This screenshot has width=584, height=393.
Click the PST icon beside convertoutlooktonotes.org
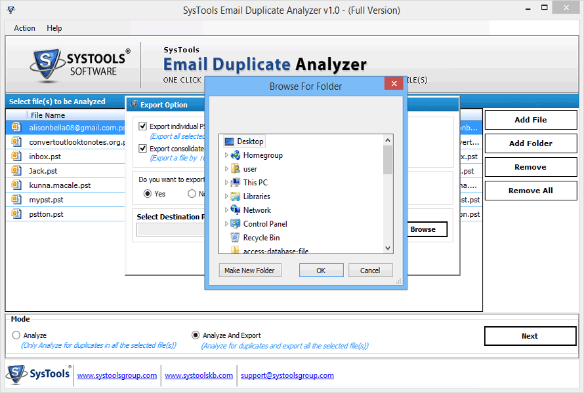pos(16,141)
